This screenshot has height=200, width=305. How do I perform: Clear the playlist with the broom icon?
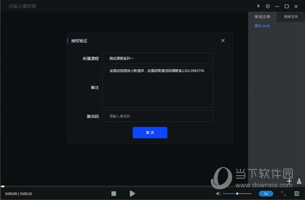(299, 181)
